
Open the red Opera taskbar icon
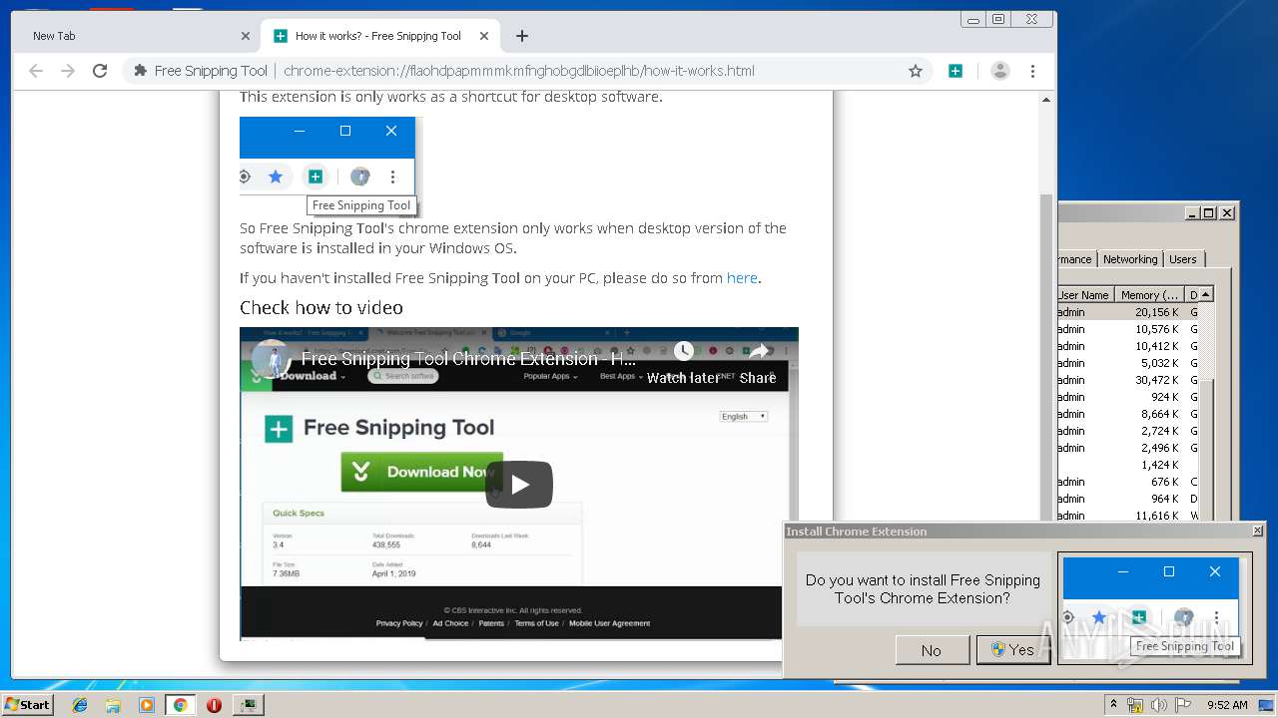tap(214, 705)
